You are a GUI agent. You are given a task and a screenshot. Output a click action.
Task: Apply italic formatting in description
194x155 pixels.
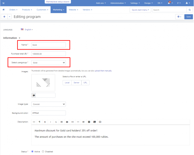click(50, 122)
